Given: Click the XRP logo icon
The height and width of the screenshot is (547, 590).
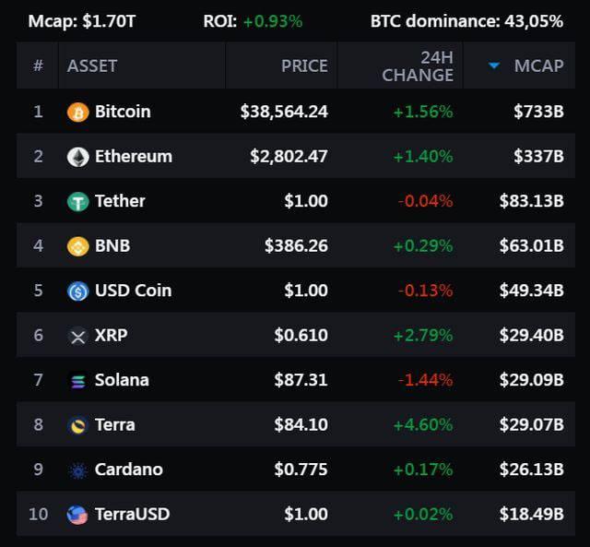Looking at the screenshot, I should coord(77,336).
